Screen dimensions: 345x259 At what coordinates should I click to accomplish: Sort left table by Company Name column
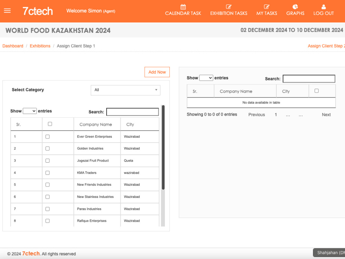pyautogui.click(x=97, y=124)
